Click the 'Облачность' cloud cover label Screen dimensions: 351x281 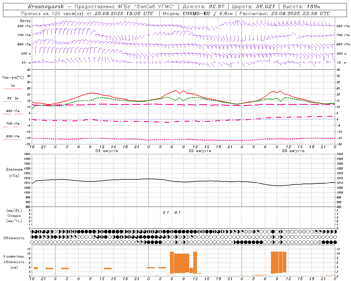(x=14, y=238)
